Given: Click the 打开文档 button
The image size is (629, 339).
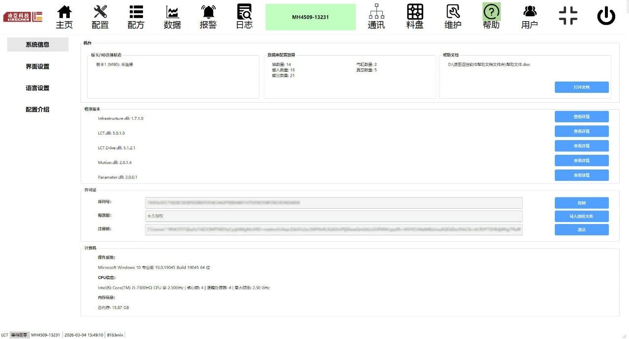Looking at the screenshot, I should pyautogui.click(x=582, y=87).
